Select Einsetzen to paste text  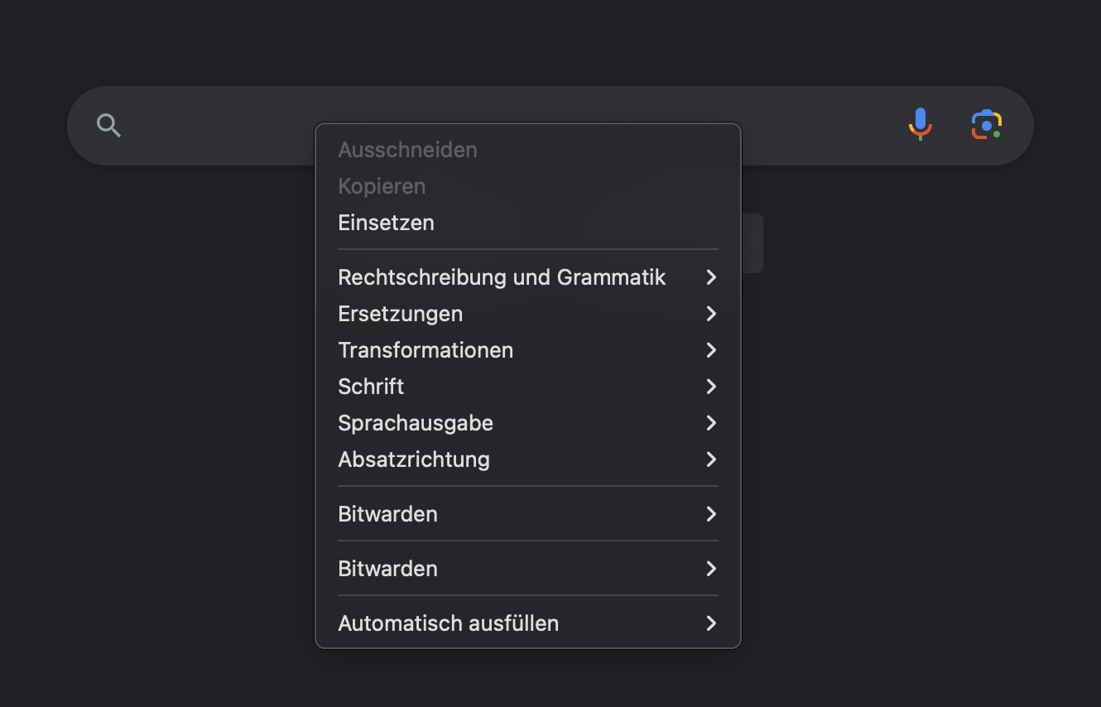point(386,223)
